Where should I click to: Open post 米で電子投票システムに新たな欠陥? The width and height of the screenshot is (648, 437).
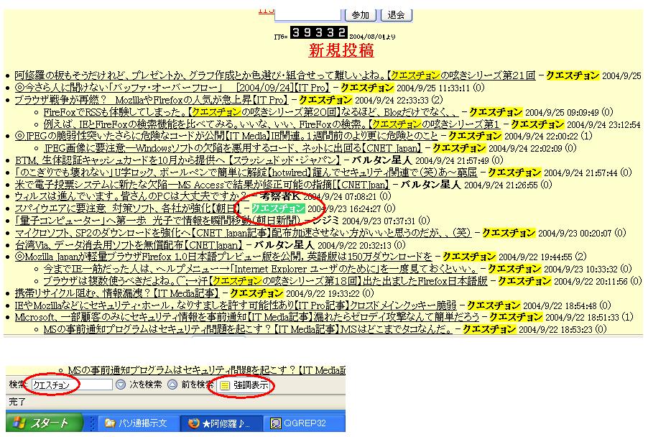coord(202,185)
